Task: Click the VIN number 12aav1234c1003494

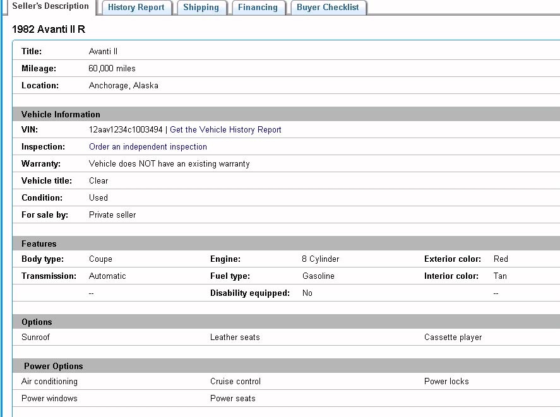Action: pyautogui.click(x=126, y=130)
